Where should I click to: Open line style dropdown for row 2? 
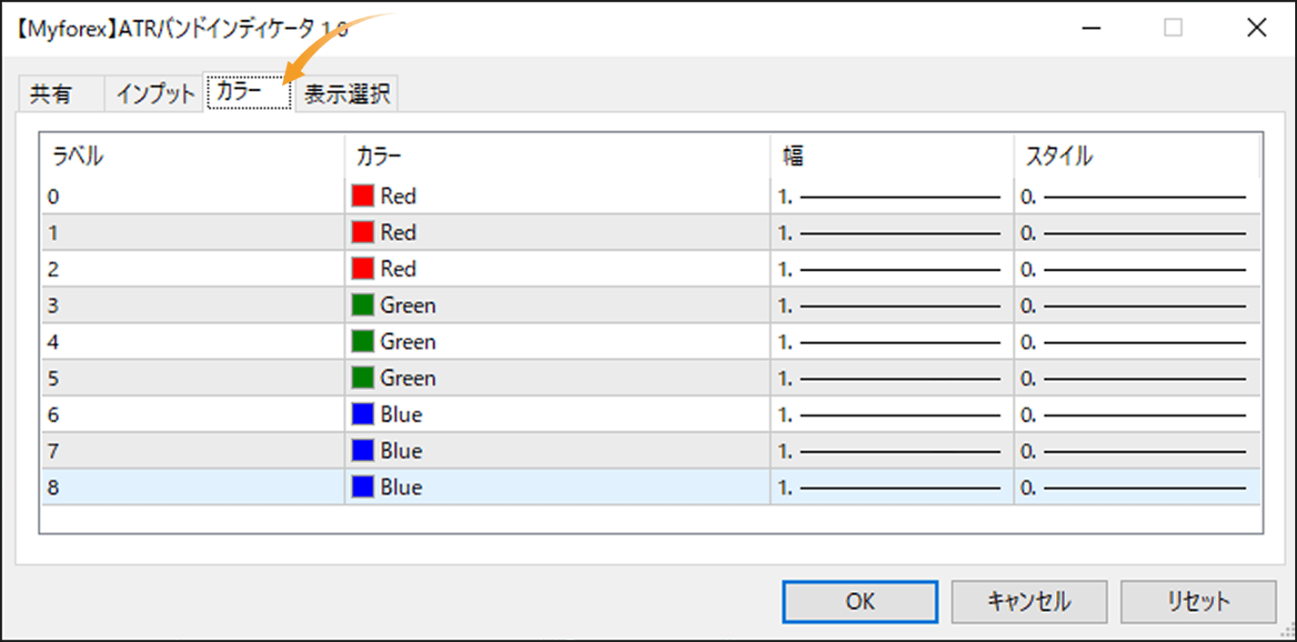[x=1135, y=268]
